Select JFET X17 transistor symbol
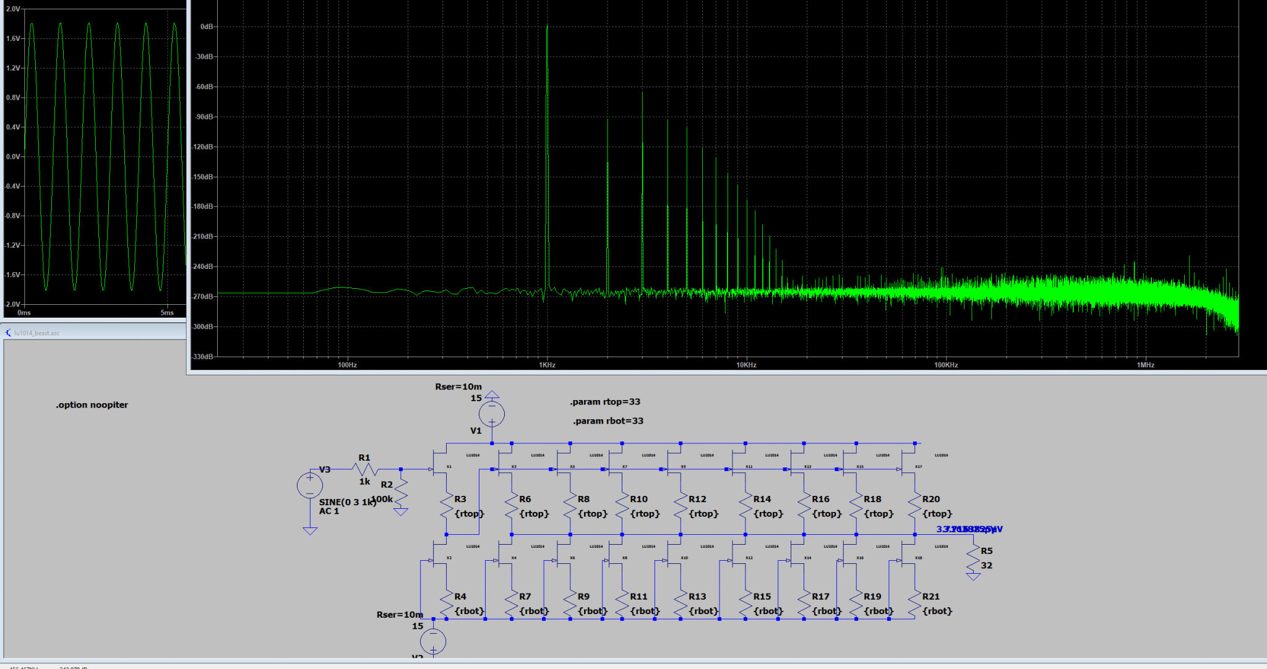The height and width of the screenshot is (669, 1267). [908, 463]
